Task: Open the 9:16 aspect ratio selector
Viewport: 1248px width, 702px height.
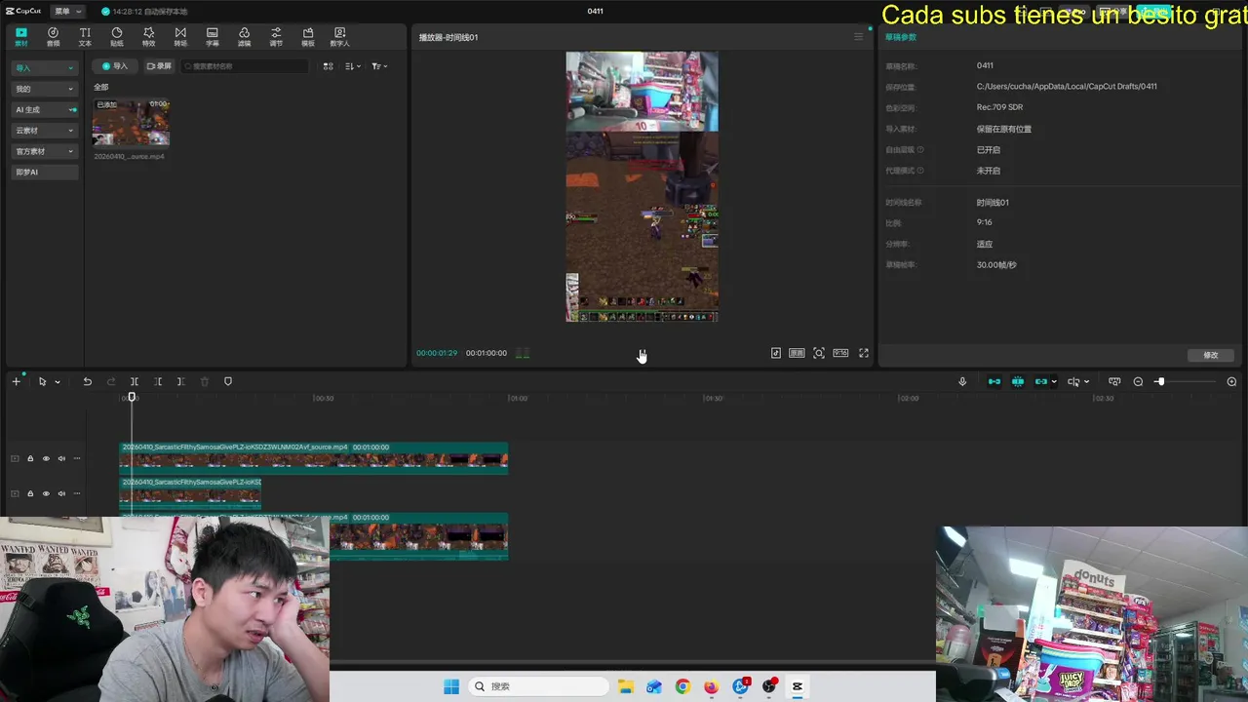Action: pos(840,353)
